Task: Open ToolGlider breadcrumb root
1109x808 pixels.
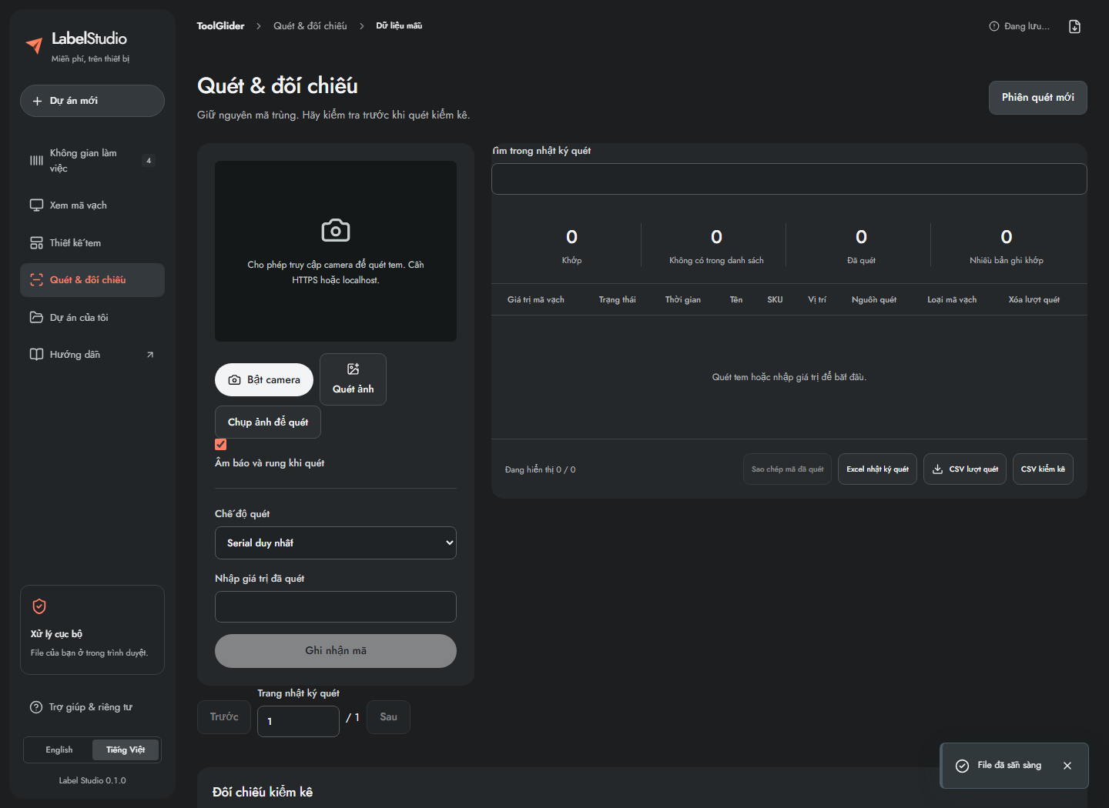Action: point(220,26)
